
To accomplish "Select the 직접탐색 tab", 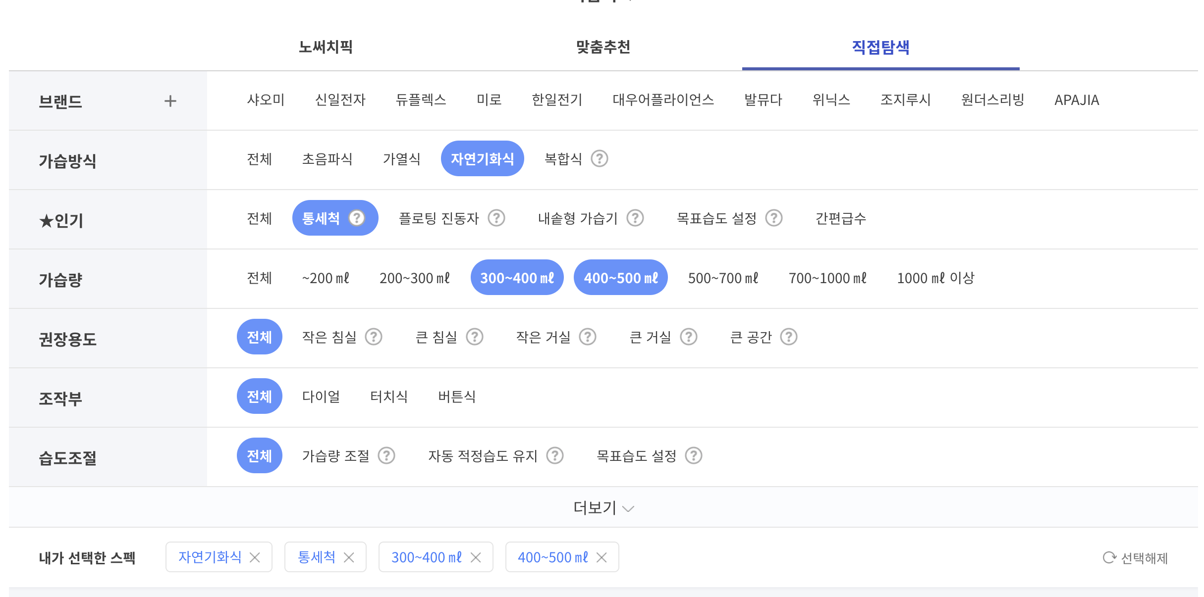I will click(880, 47).
